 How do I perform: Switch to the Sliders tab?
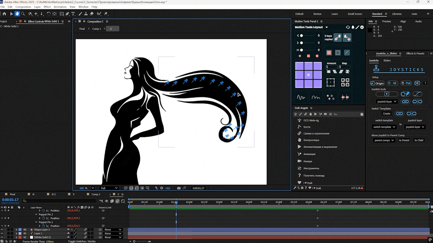pos(387,60)
